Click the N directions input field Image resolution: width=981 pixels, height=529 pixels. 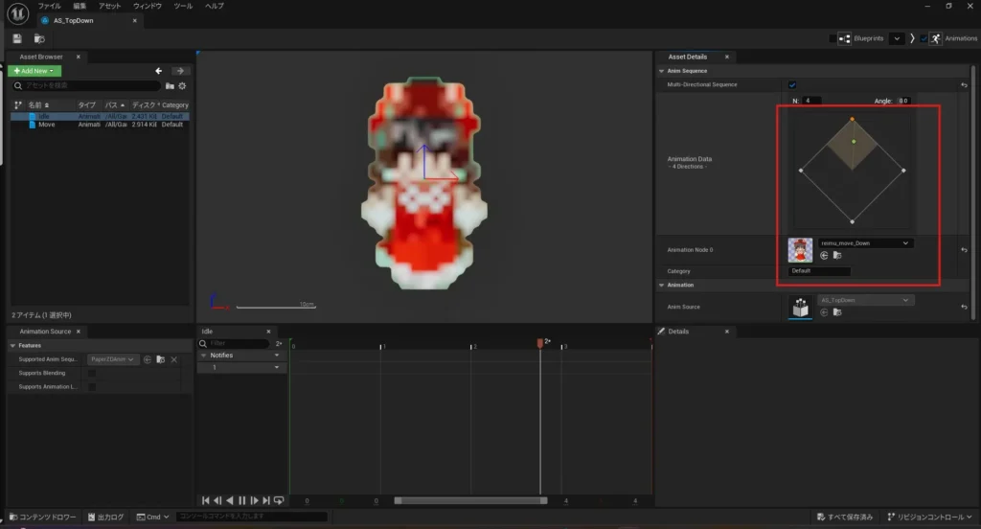811,101
